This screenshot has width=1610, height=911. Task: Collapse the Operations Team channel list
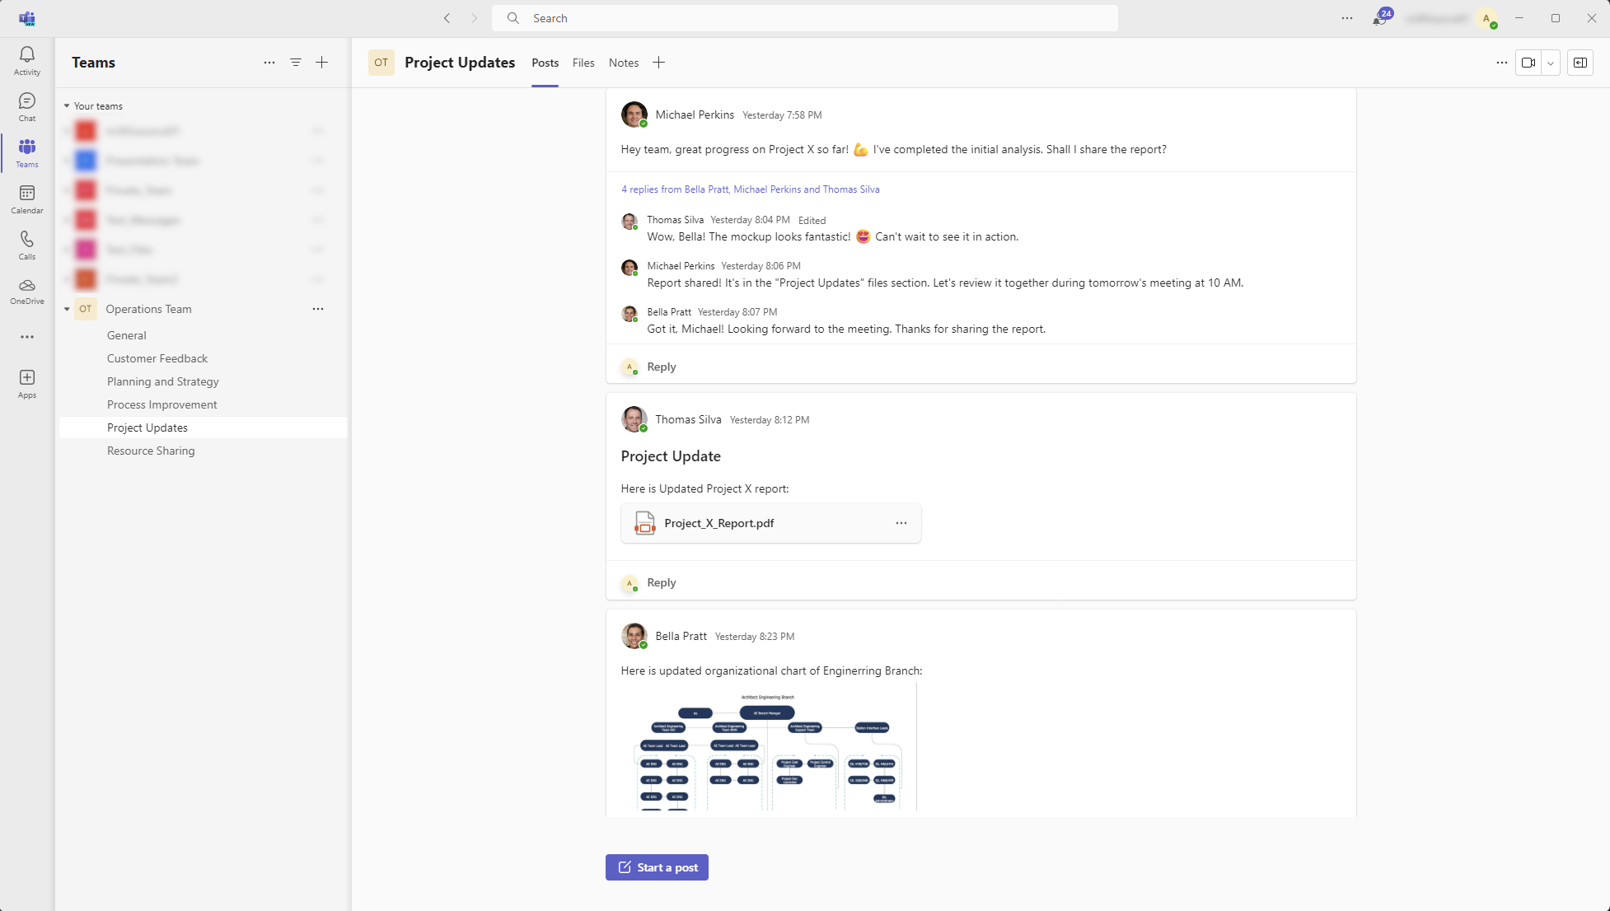click(x=67, y=309)
